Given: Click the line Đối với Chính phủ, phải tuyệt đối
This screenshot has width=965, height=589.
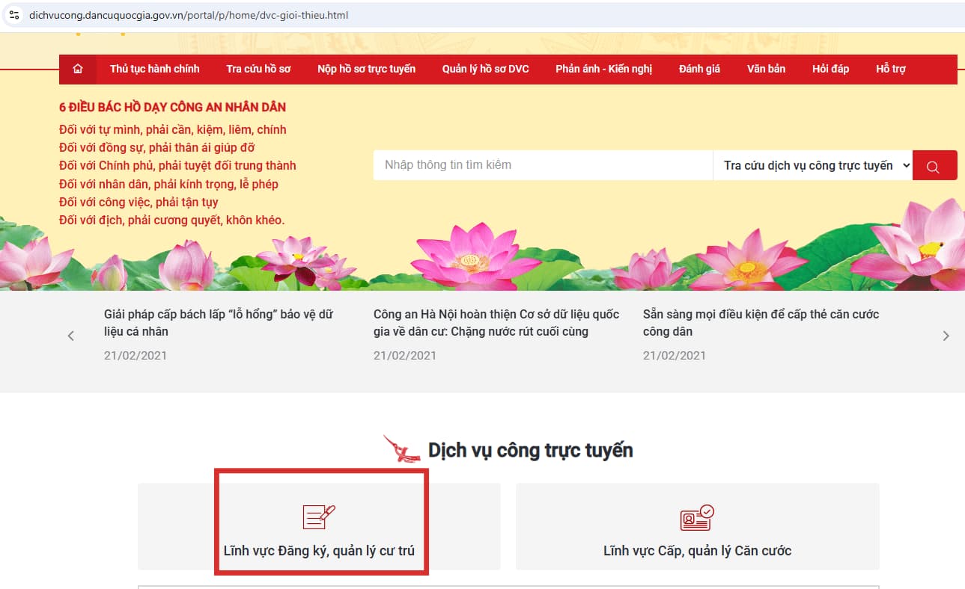Looking at the screenshot, I should (x=177, y=166).
